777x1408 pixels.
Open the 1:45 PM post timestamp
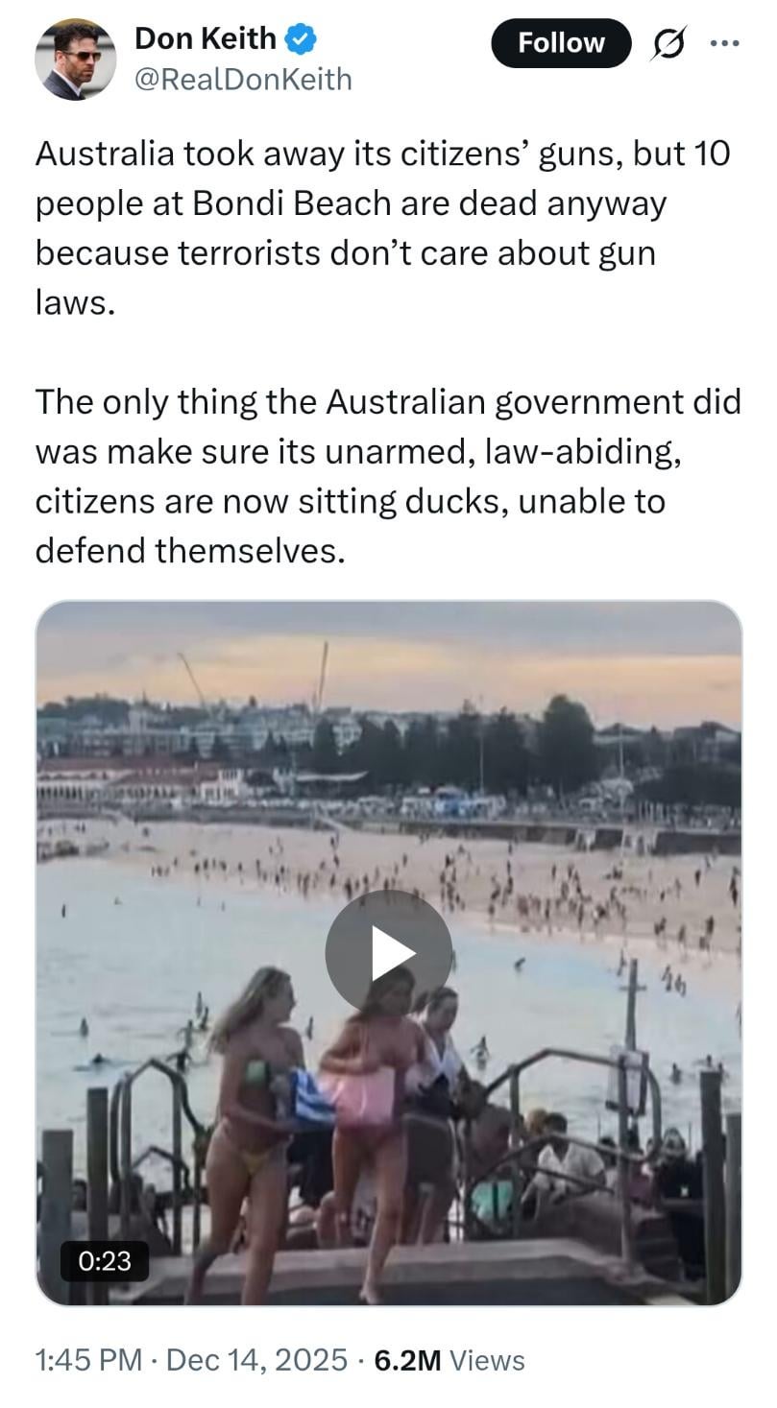pyautogui.click(x=87, y=1359)
